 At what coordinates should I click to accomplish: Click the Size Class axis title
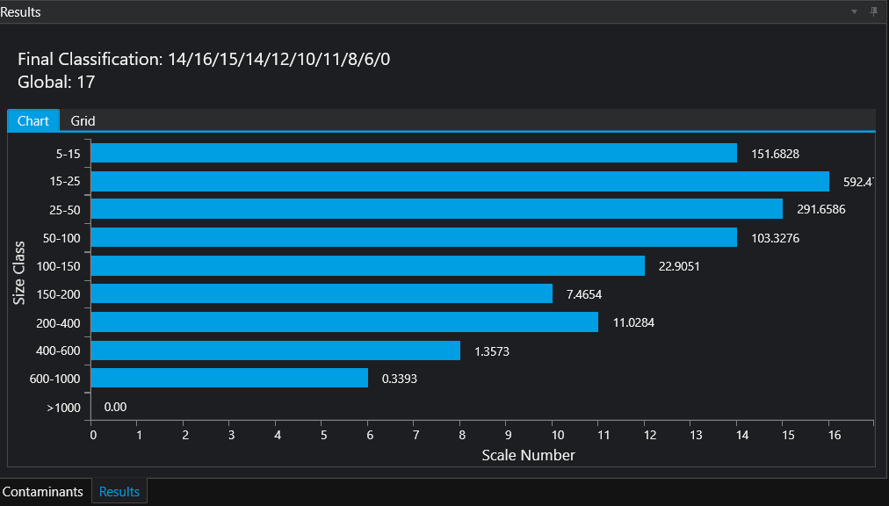click(x=19, y=273)
